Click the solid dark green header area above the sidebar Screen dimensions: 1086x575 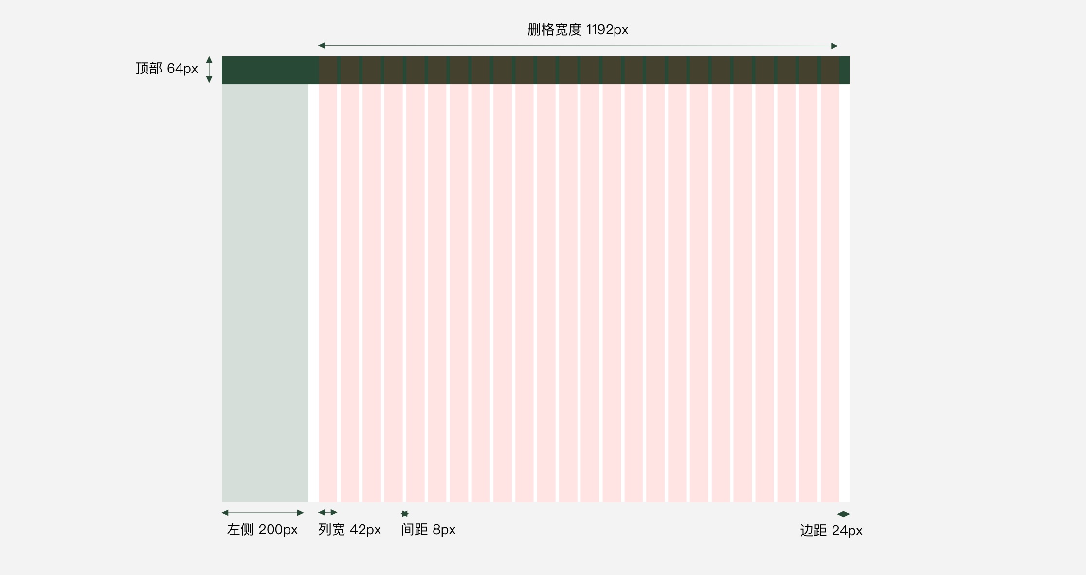point(270,70)
